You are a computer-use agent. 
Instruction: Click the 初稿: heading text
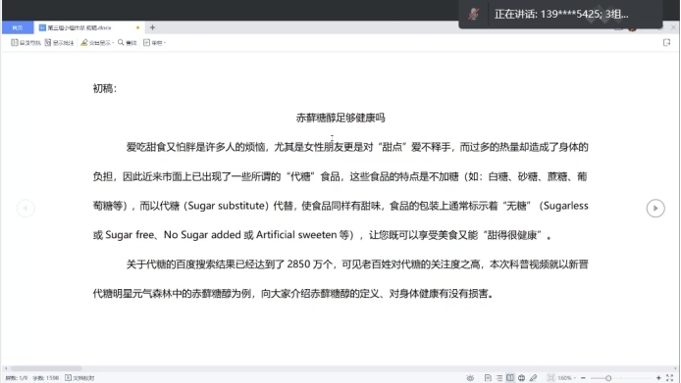point(105,88)
